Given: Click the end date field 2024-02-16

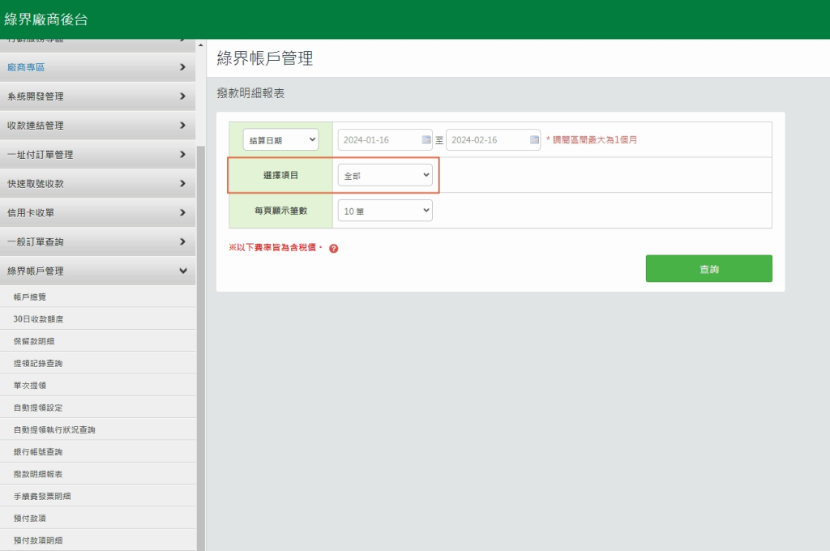Looking at the screenshot, I should (x=493, y=139).
